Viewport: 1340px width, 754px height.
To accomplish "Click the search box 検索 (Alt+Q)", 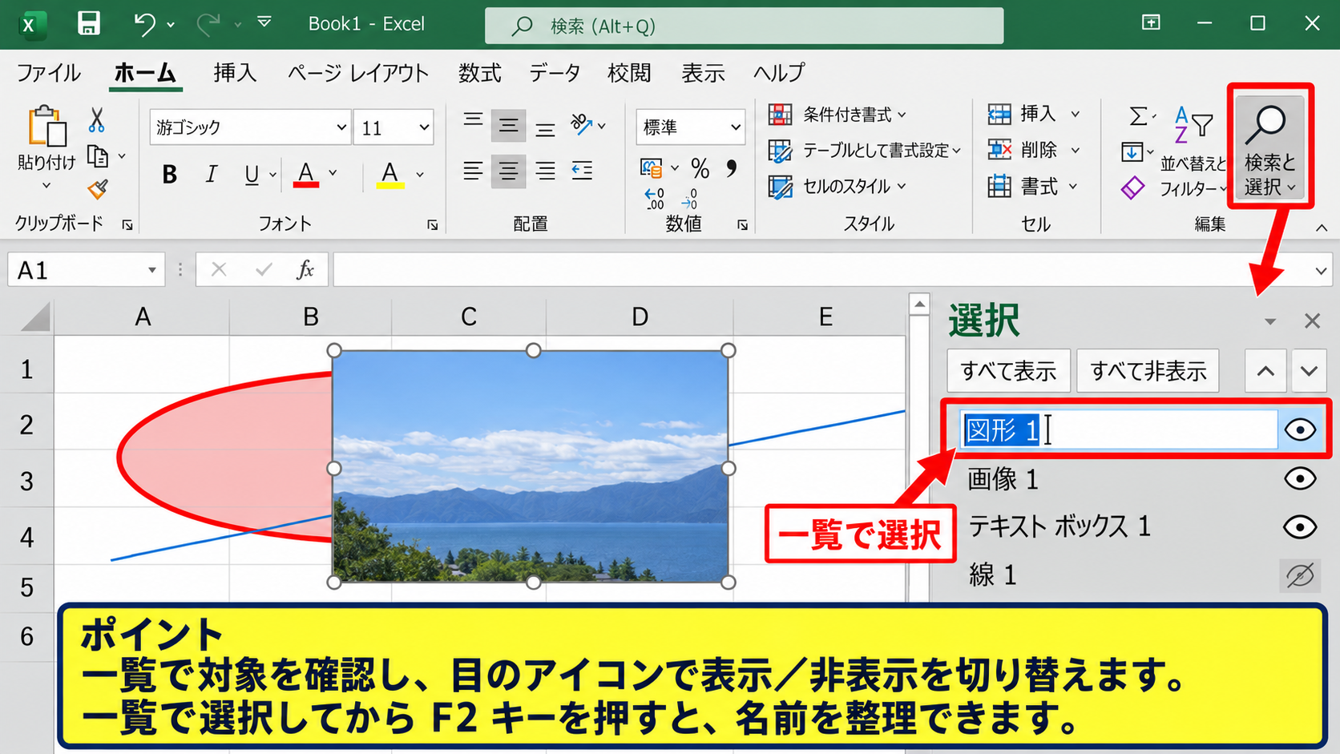I will point(744,26).
